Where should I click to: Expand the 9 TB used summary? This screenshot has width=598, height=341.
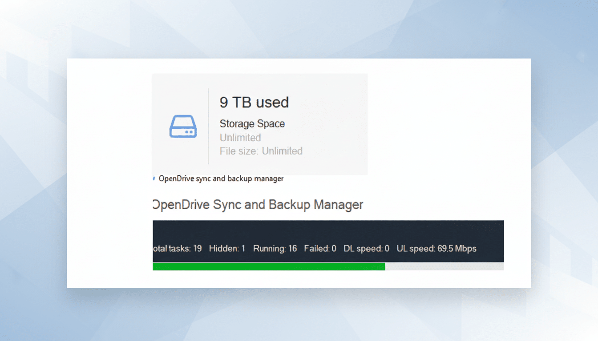[x=254, y=102]
